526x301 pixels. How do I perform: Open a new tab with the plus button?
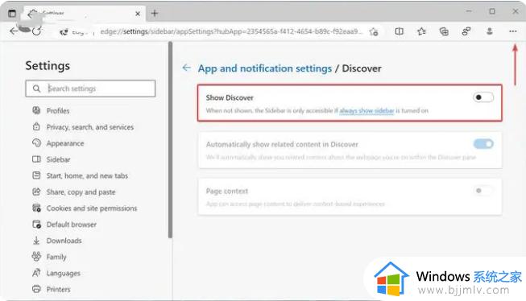click(x=155, y=14)
